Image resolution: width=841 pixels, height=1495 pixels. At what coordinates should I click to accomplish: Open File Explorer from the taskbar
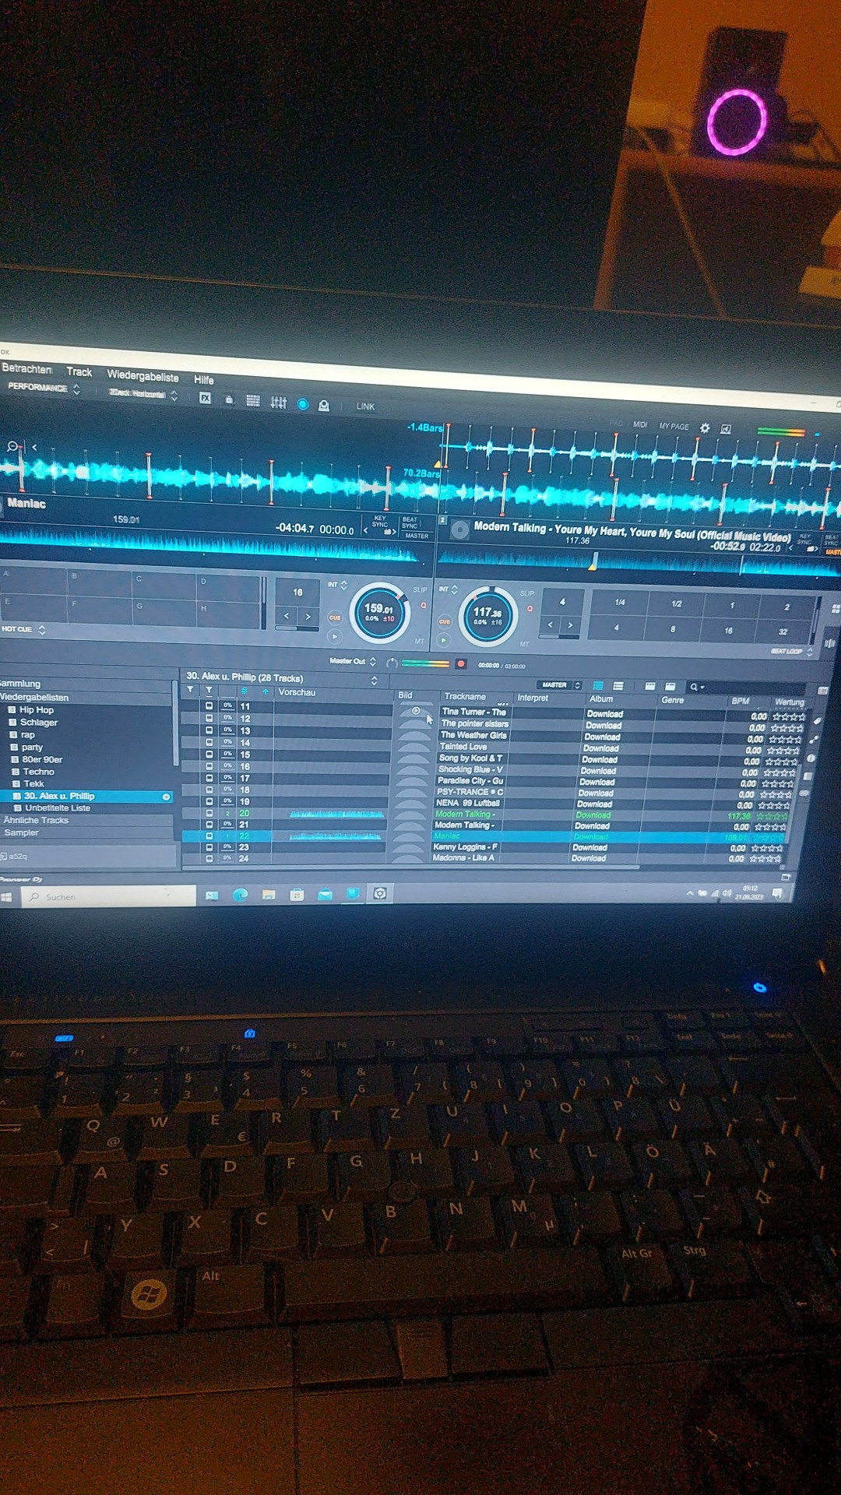pyautogui.click(x=269, y=895)
